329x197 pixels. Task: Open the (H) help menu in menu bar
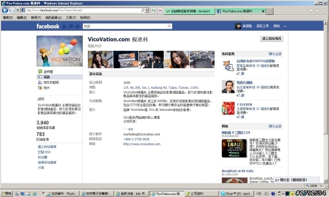point(85,17)
